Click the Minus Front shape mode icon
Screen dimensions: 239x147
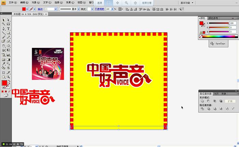coord(209,101)
